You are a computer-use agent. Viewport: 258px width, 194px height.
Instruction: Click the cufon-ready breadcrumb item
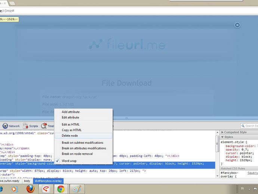10,181
